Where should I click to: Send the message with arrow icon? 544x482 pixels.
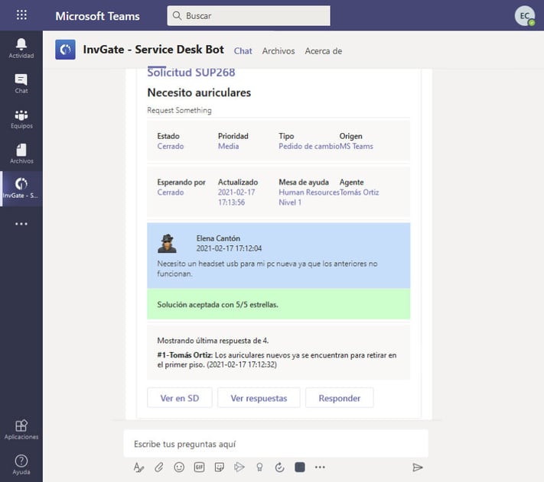[418, 467]
